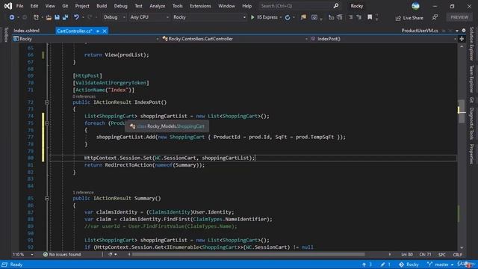Save the current file with Save icon

(57, 17)
